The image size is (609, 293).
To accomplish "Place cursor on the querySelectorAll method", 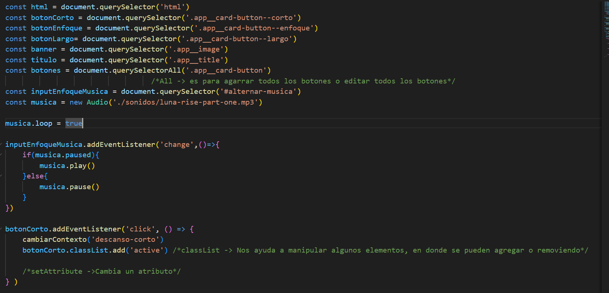I will 147,70.
